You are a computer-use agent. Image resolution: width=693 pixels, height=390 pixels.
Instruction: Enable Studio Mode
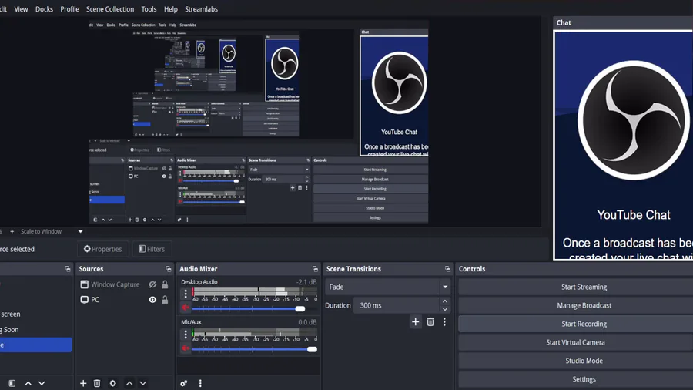point(584,361)
